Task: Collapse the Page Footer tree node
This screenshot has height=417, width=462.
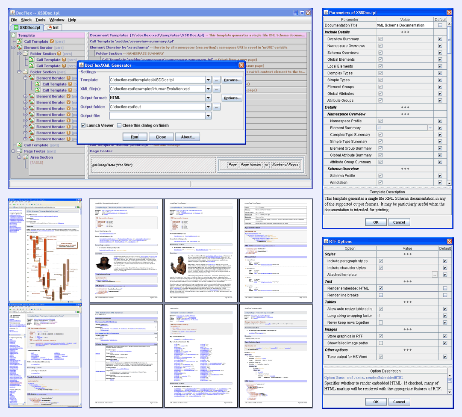Action: coord(14,151)
